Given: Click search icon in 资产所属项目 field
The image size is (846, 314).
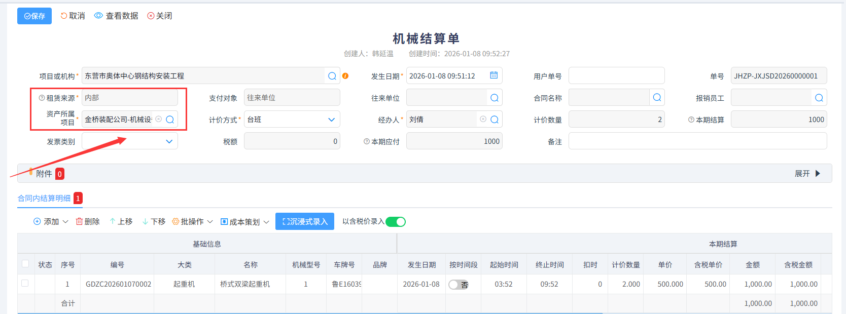Looking at the screenshot, I should click(x=170, y=120).
